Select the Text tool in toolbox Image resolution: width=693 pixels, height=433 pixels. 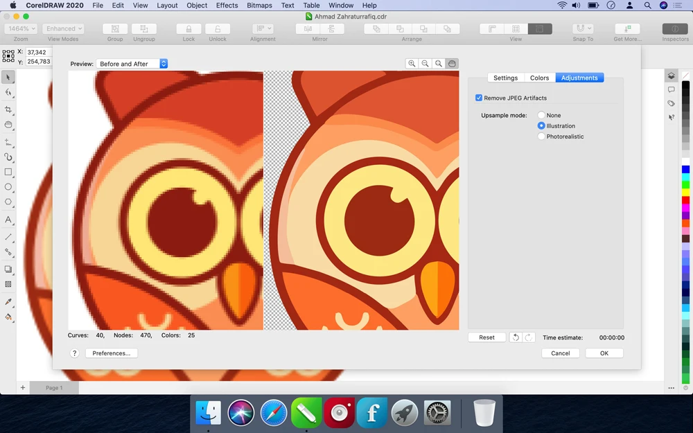[8, 220]
